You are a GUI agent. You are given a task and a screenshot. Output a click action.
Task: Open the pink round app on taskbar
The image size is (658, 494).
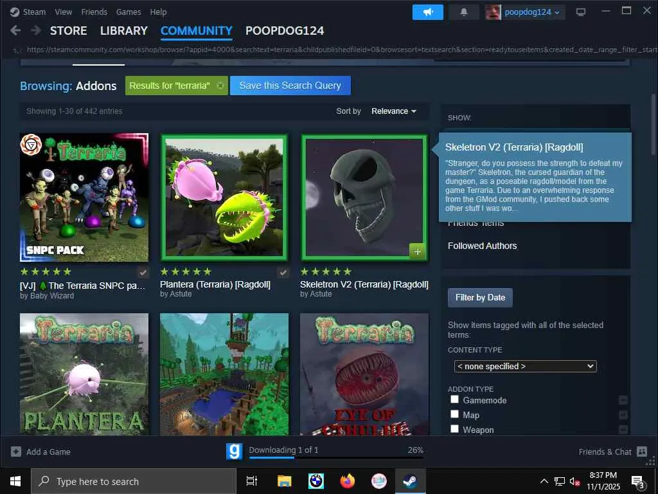tap(379, 481)
